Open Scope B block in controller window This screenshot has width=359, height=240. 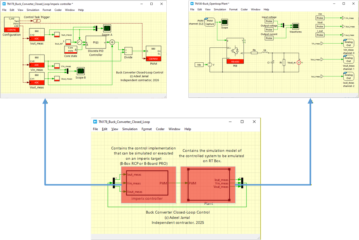(80, 71)
